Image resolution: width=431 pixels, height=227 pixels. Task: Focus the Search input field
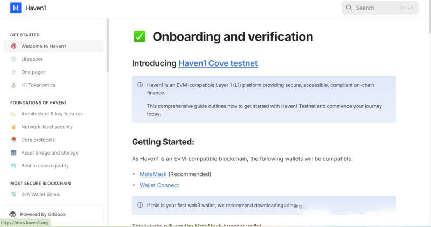click(377, 8)
